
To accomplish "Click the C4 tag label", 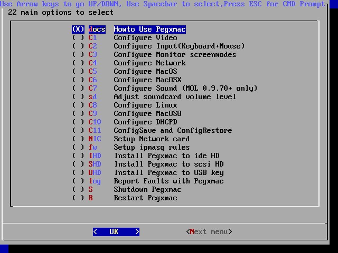I will click(x=93, y=63).
